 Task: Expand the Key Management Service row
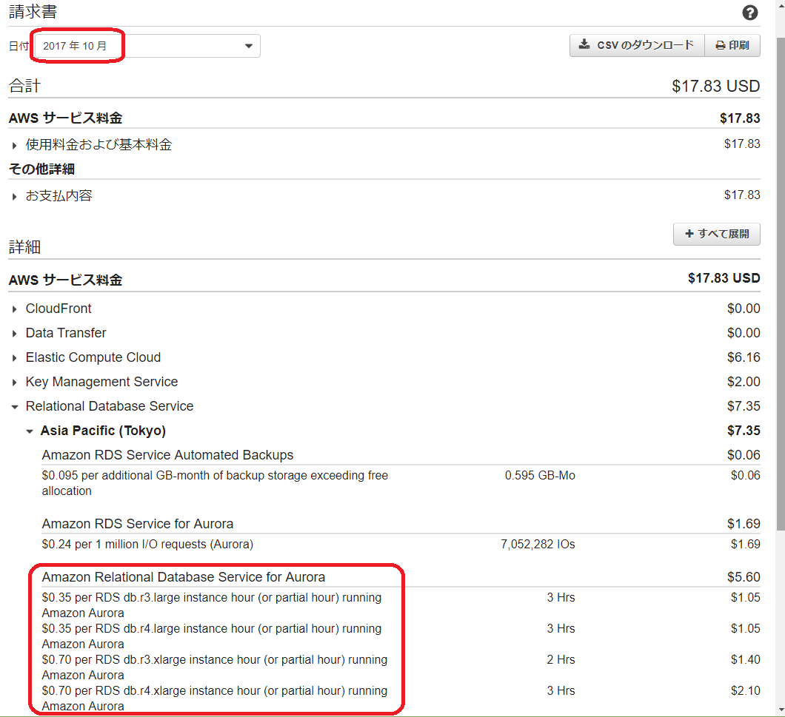click(101, 382)
